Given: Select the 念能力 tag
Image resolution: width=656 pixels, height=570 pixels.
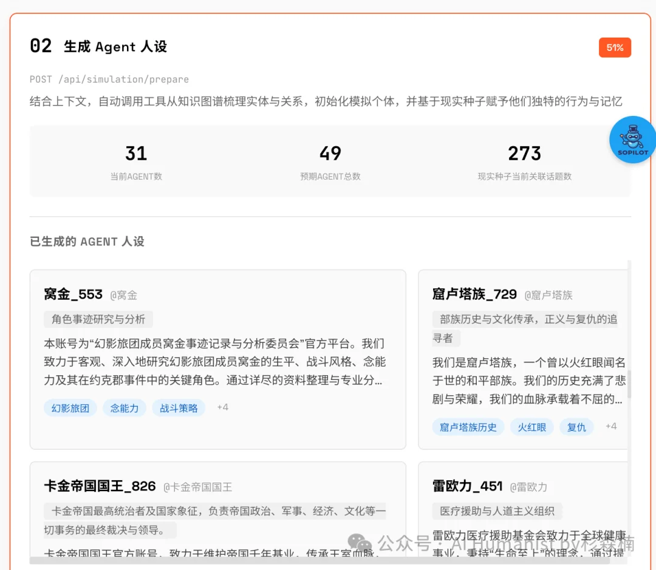Looking at the screenshot, I should pos(125,408).
